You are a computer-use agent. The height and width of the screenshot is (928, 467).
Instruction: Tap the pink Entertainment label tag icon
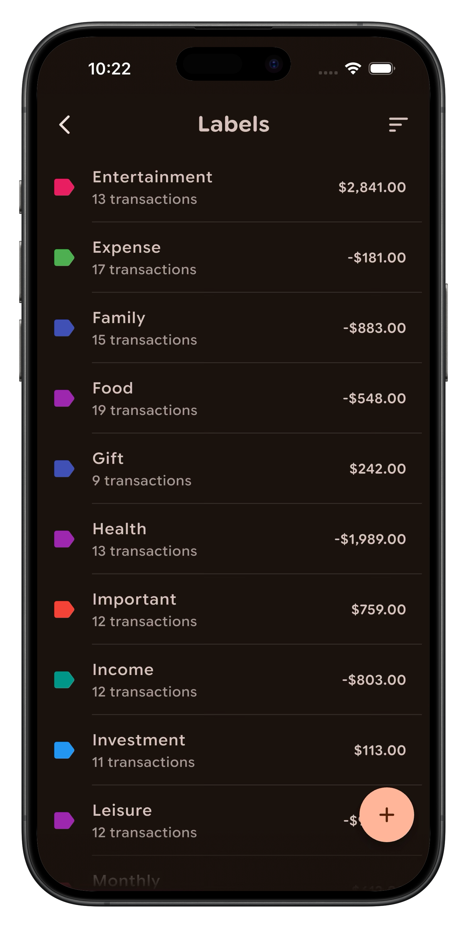[x=64, y=187]
